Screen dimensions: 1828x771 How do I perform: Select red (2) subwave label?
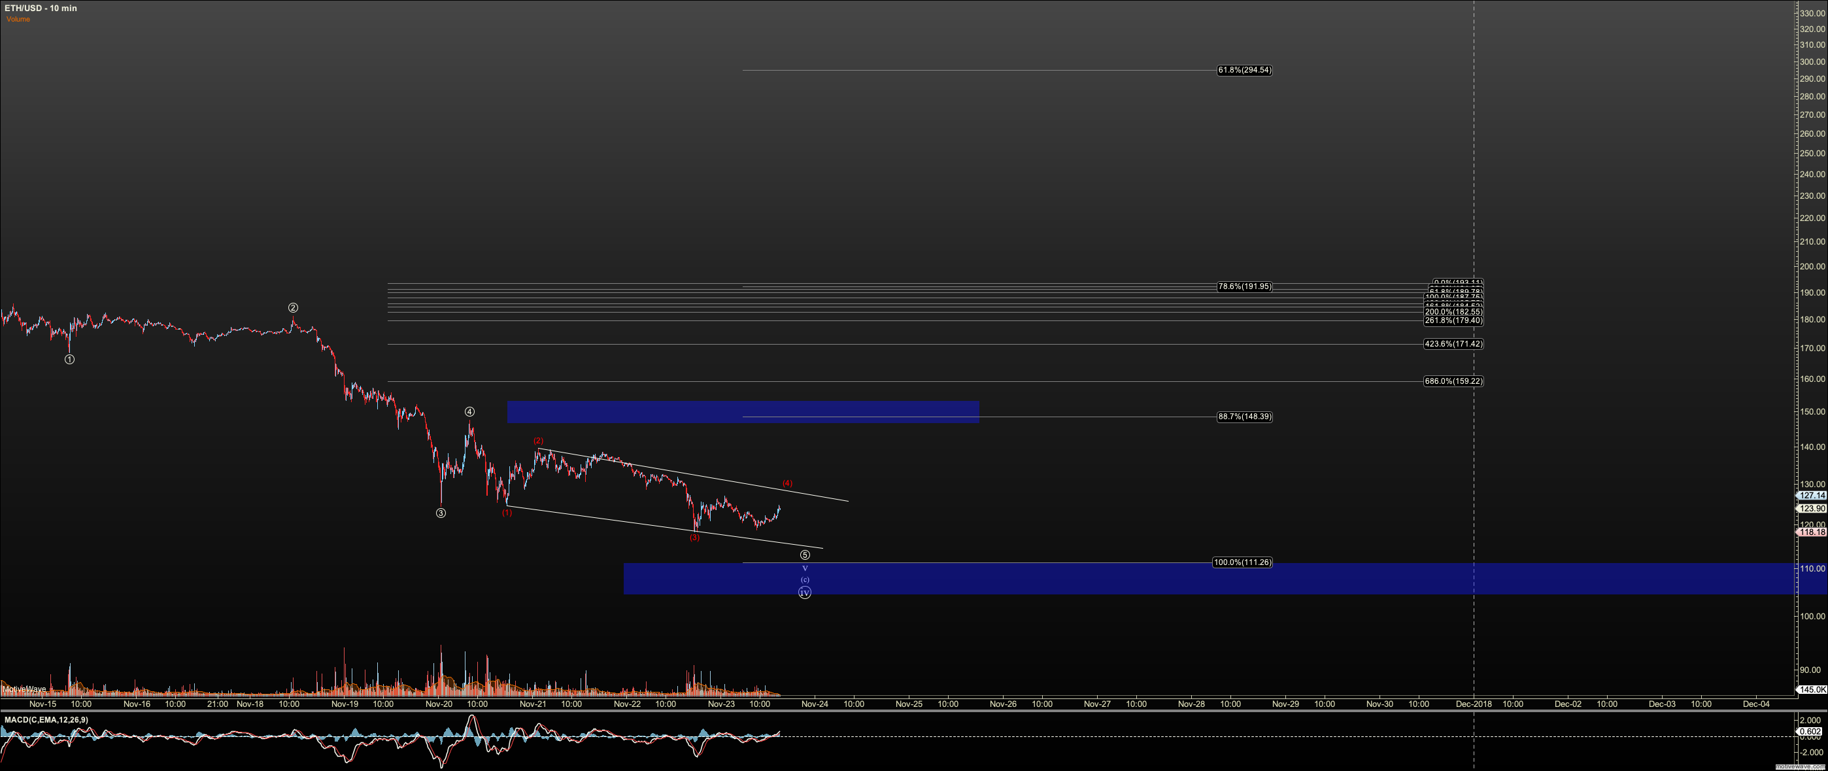(539, 441)
